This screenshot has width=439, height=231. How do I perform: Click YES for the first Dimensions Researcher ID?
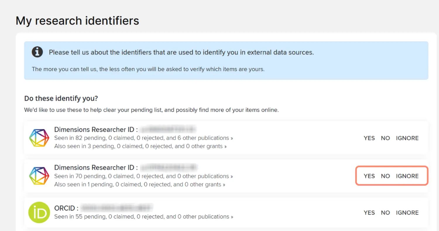tap(369, 138)
